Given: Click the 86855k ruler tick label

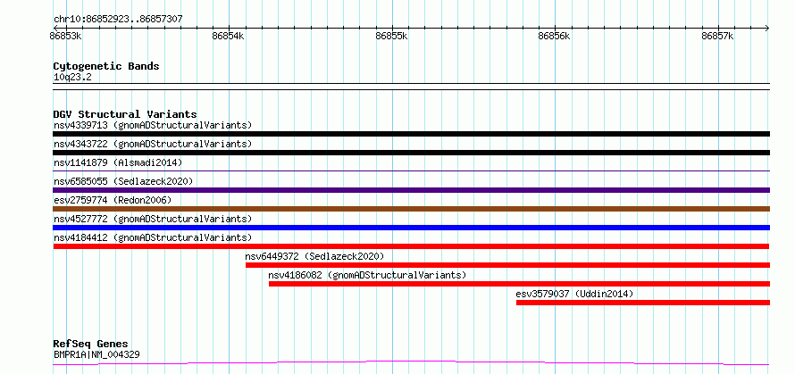Looking at the screenshot, I should click(x=392, y=37).
